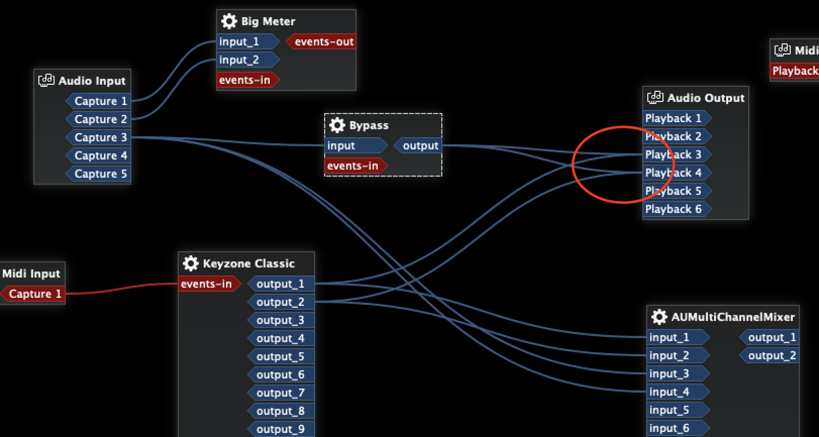The image size is (819, 437).
Task: Click Keyzone Classic output_8 port
Action: (281, 411)
